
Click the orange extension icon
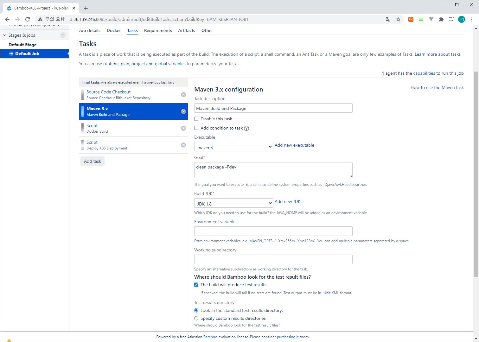click(411, 19)
